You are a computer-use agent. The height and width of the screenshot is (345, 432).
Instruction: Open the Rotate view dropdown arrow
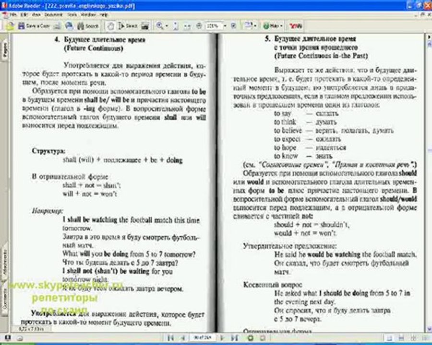tap(255, 26)
